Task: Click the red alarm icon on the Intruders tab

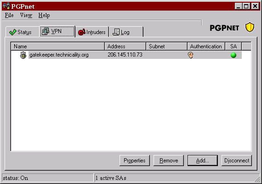Action: [82, 32]
